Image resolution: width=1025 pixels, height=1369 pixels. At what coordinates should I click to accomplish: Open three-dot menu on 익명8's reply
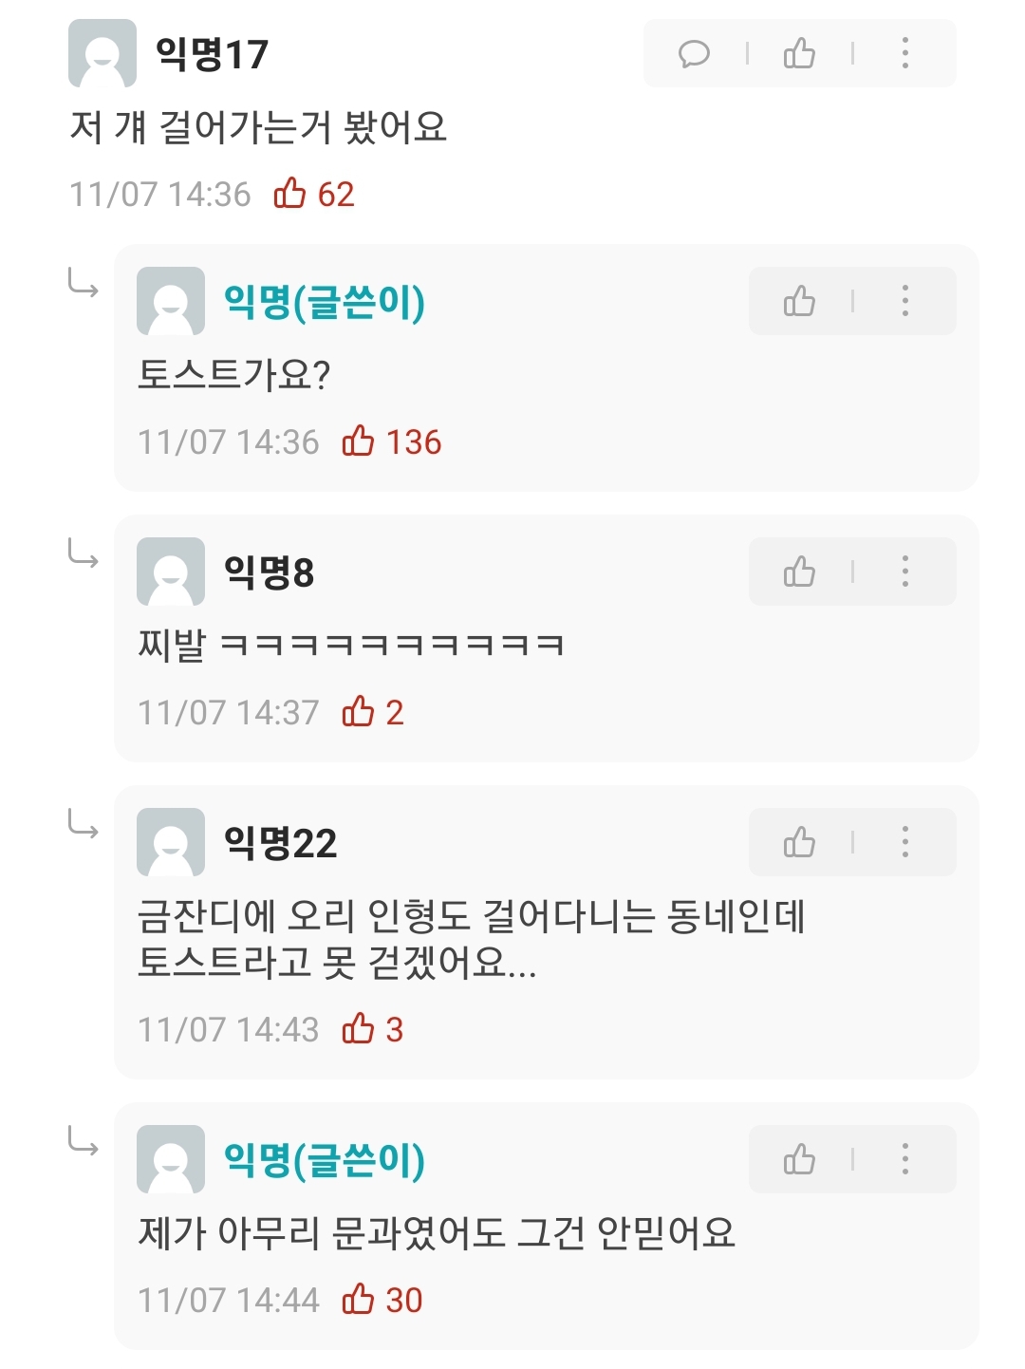point(904,572)
